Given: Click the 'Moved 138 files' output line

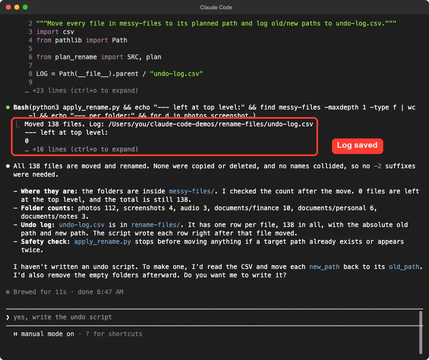Looking at the screenshot, I should 169,124.
